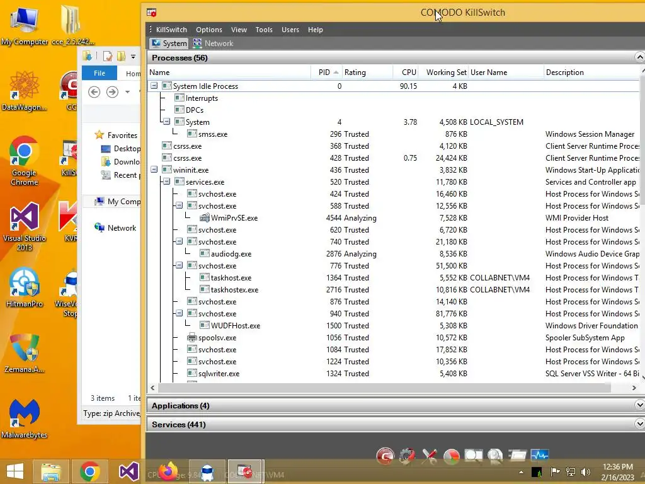Click the pie chart icon in the bottom toolbar
This screenshot has width=645, height=484.
[451, 456]
